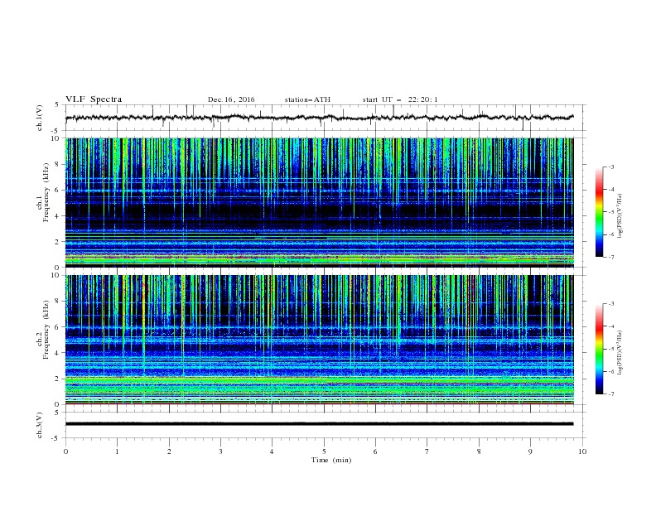Click the "-3" tick on ch.1 color bar
Image resolution: width=656 pixels, height=507 pixels.
(610, 167)
